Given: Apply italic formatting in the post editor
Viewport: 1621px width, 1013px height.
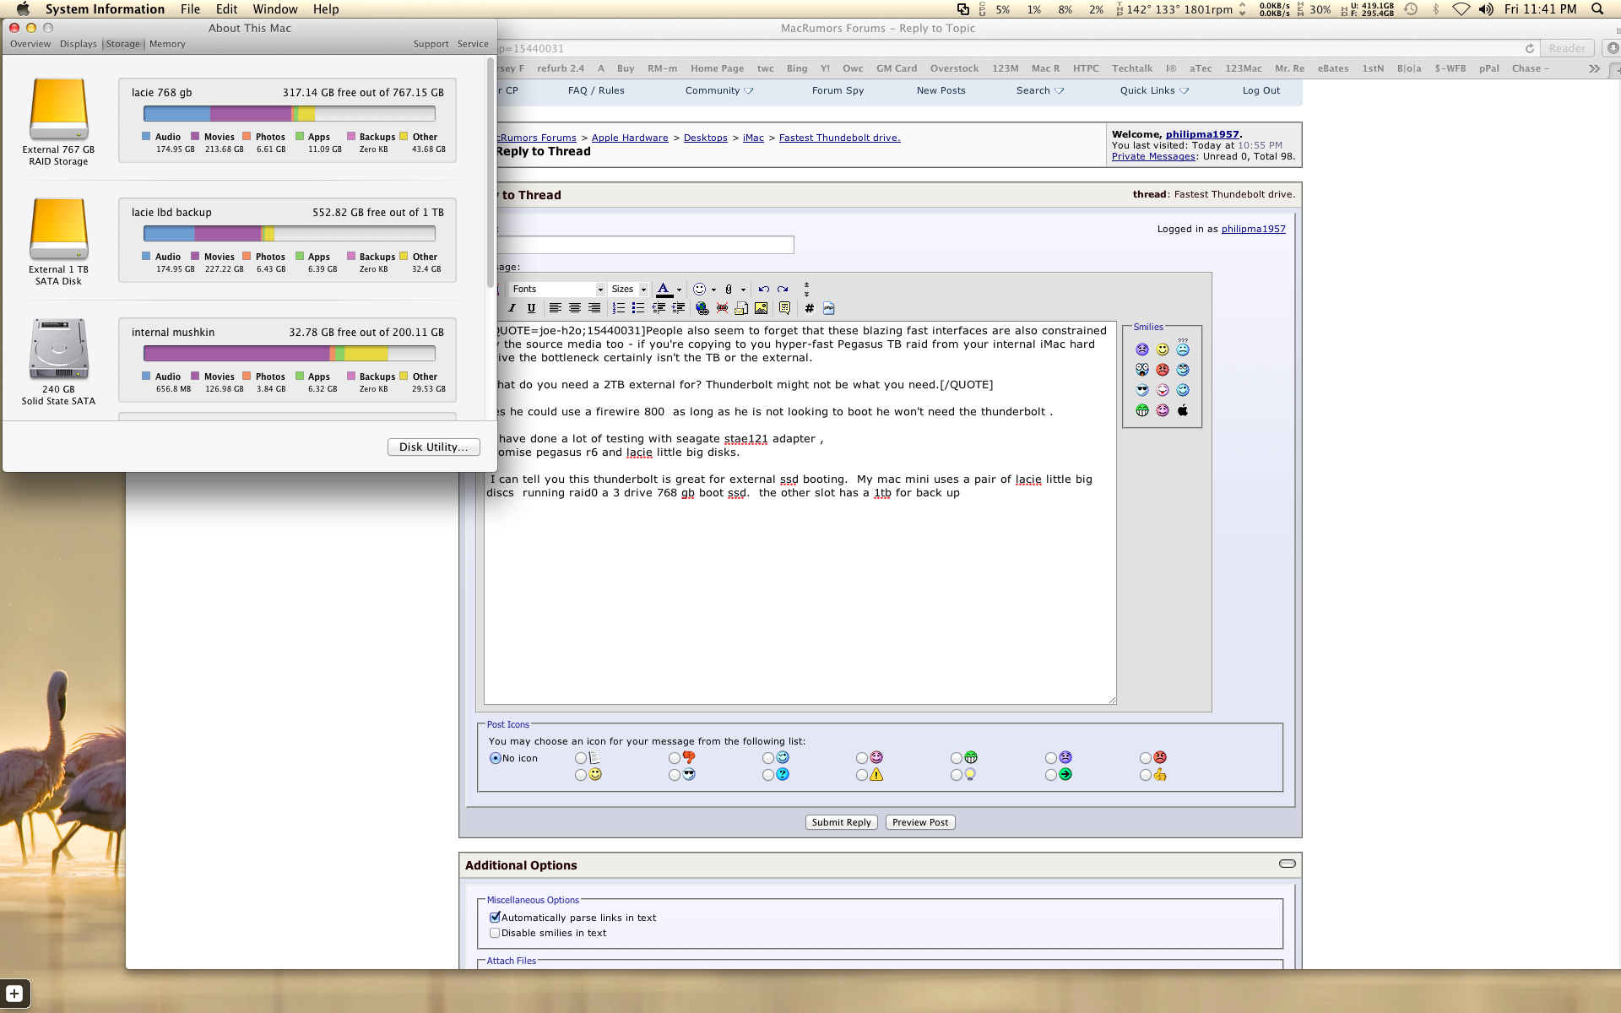Looking at the screenshot, I should (512, 308).
